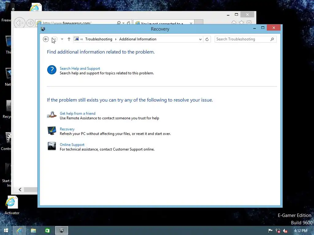Expand the arrow after Troubleshooting breadcrumb
Image resolution: width=314 pixels, height=235 pixels.
pyautogui.click(x=116, y=39)
